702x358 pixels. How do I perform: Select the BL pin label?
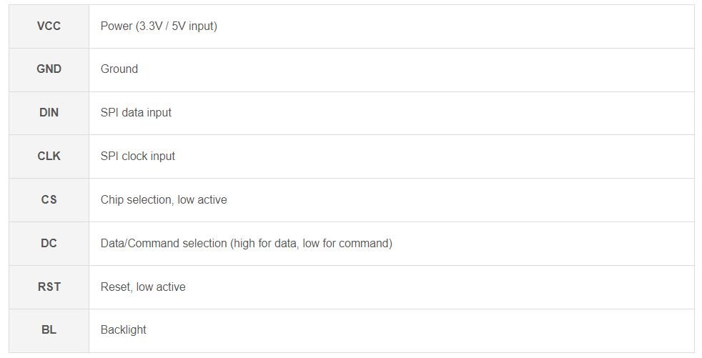pyautogui.click(x=49, y=330)
